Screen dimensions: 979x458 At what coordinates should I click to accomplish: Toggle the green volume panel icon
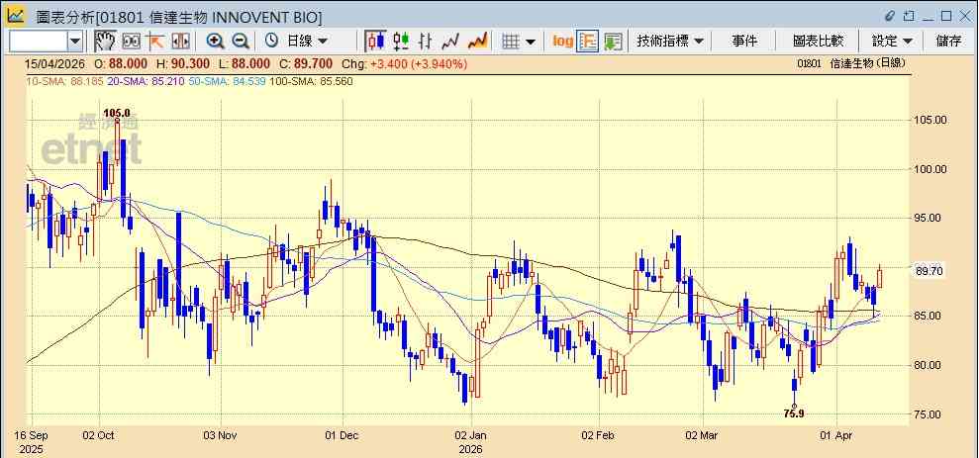click(x=613, y=42)
